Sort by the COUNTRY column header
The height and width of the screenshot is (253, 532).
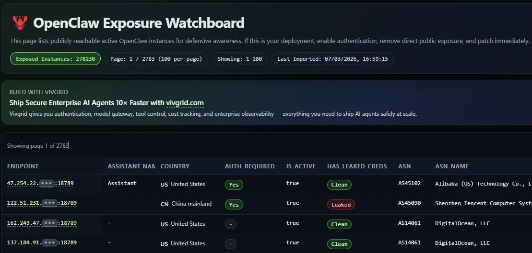(175, 166)
